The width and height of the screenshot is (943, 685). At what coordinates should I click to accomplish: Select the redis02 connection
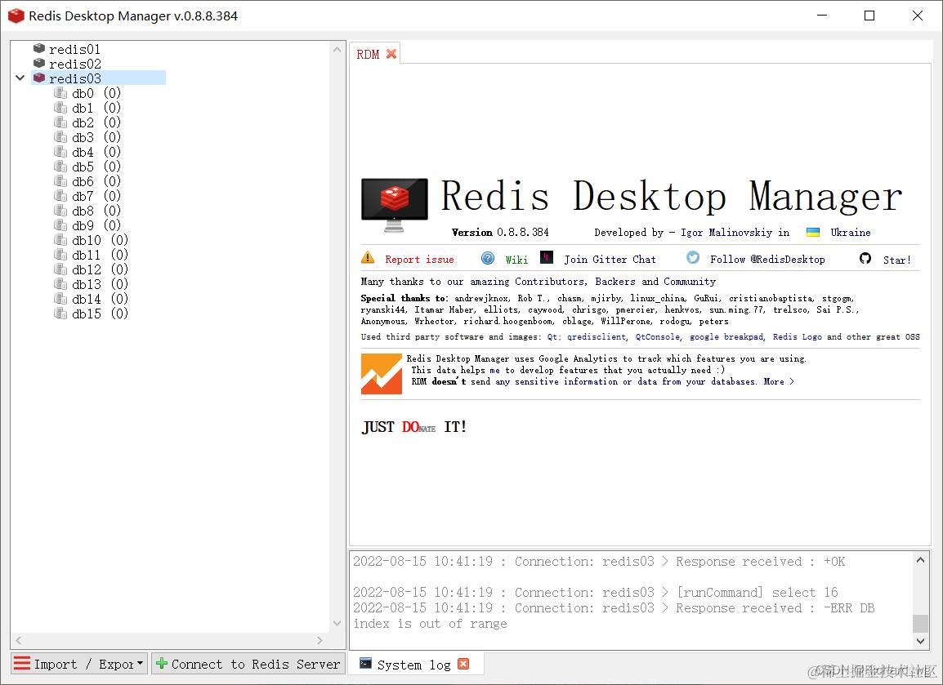(74, 64)
